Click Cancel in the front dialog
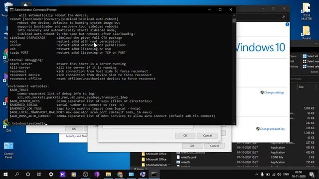Image resolution: width=319 pixels, height=179 pixels. click(207, 136)
